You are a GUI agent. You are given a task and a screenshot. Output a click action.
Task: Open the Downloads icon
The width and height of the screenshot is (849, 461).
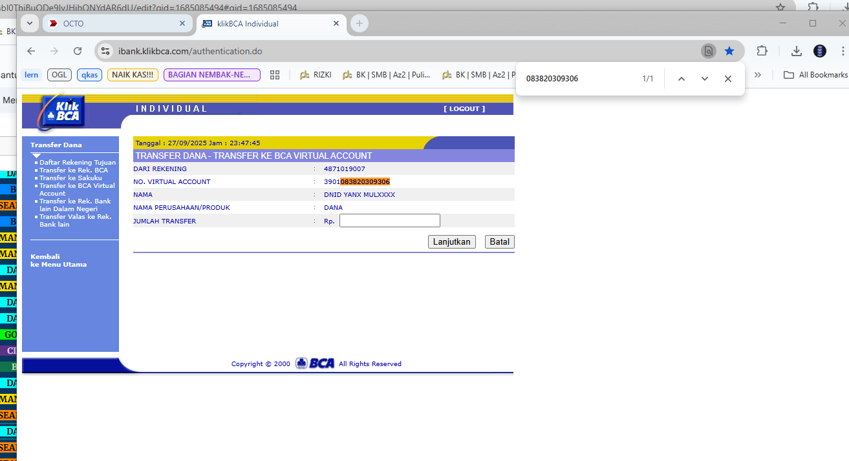click(x=797, y=51)
